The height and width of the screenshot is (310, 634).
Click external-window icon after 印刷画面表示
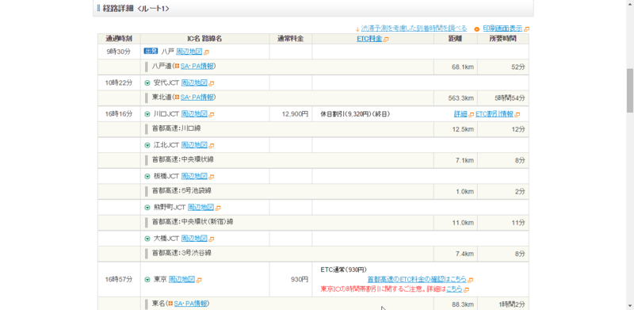pos(526,29)
